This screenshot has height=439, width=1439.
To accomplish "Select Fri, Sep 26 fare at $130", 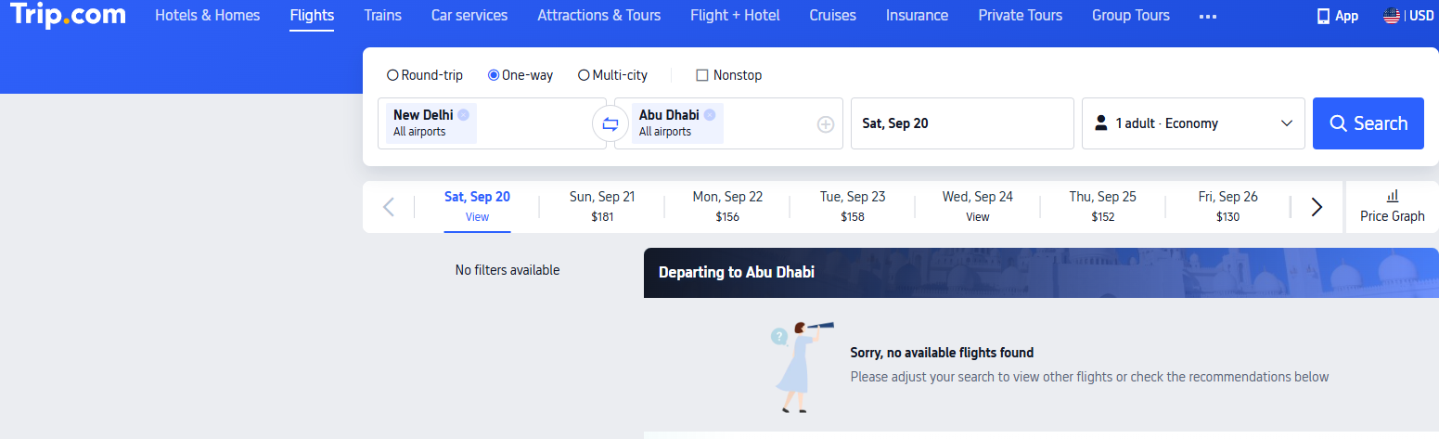I will (x=1227, y=206).
